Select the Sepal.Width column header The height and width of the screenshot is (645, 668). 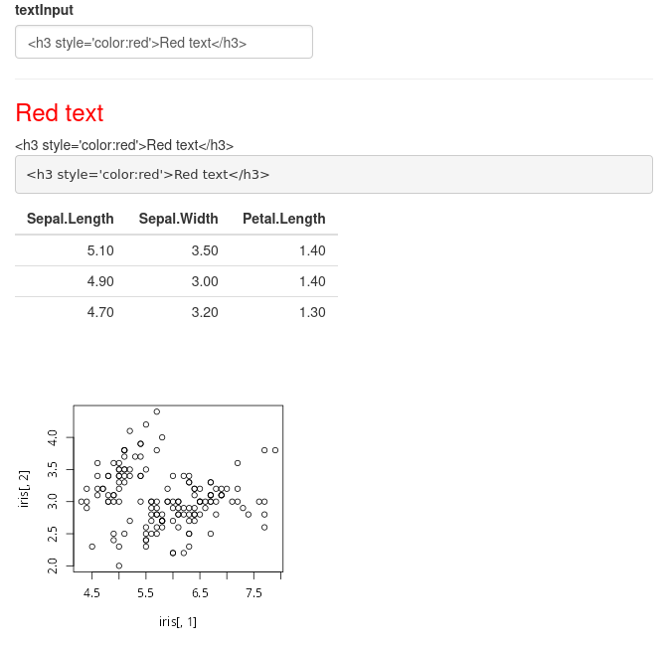tap(179, 219)
